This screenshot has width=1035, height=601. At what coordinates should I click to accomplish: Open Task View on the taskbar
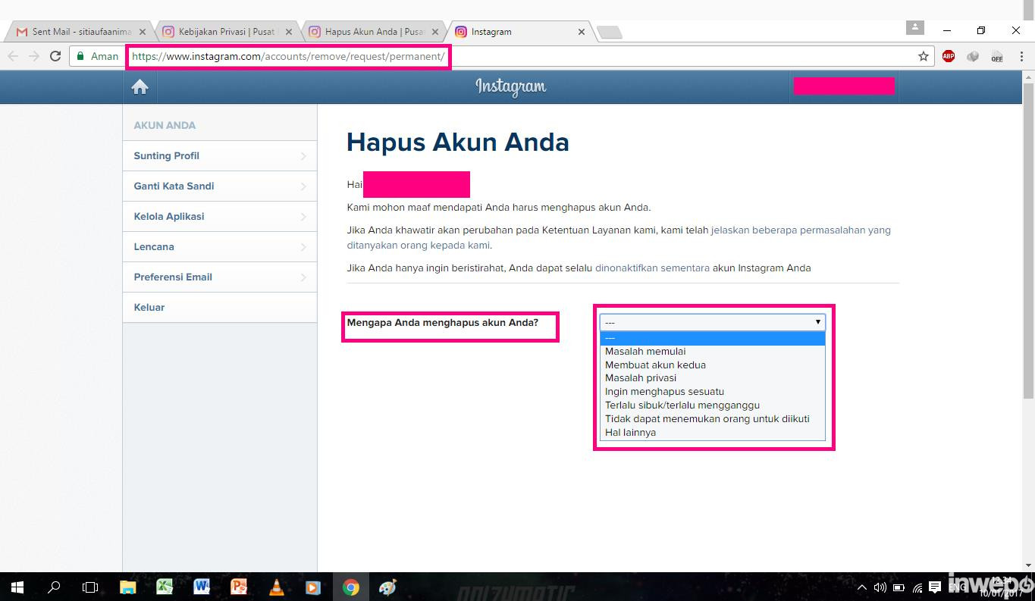90,587
